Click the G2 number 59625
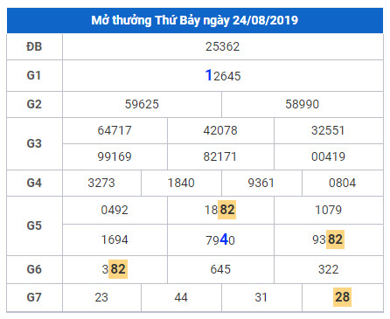390x319 pixels. point(142,104)
